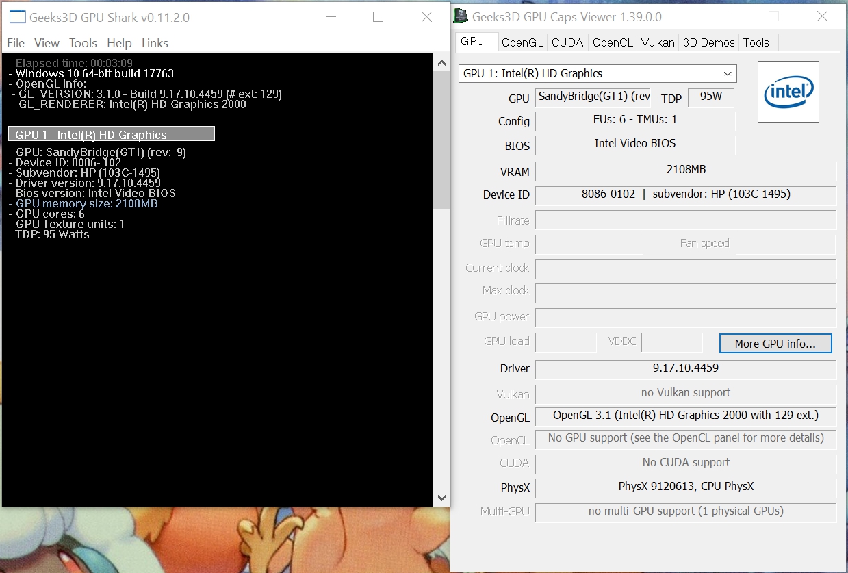Viewport: 848px width, 573px height.
Task: Click the GPU Caps Viewer title bar icon
Action: (x=461, y=17)
